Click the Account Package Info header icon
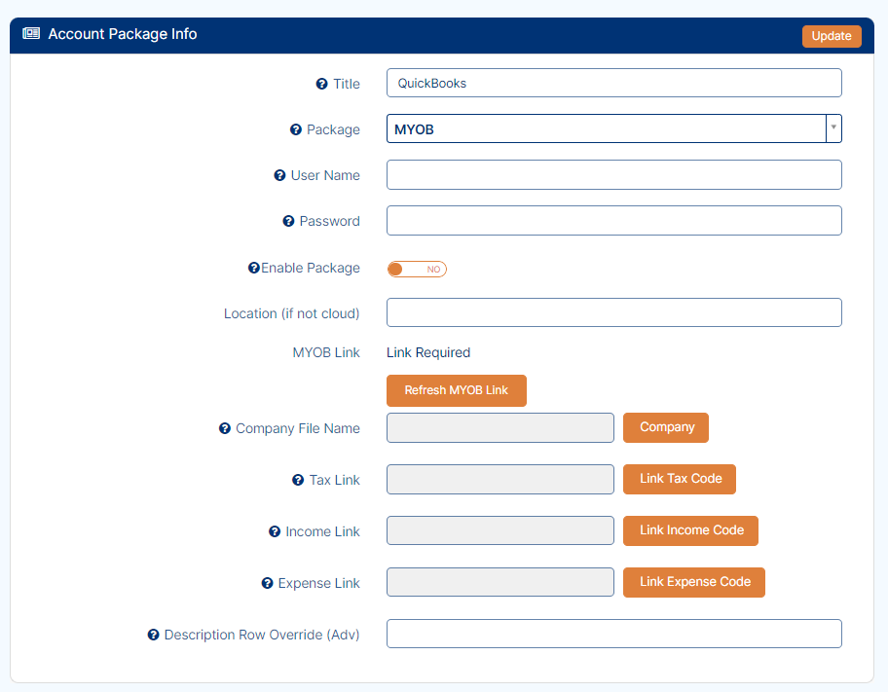 pos(31,33)
